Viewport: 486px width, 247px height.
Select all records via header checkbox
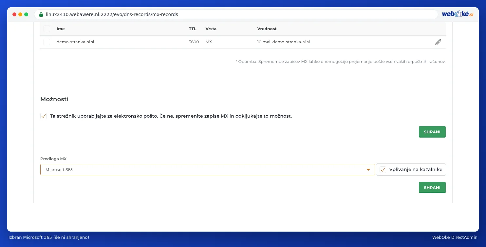(47, 29)
